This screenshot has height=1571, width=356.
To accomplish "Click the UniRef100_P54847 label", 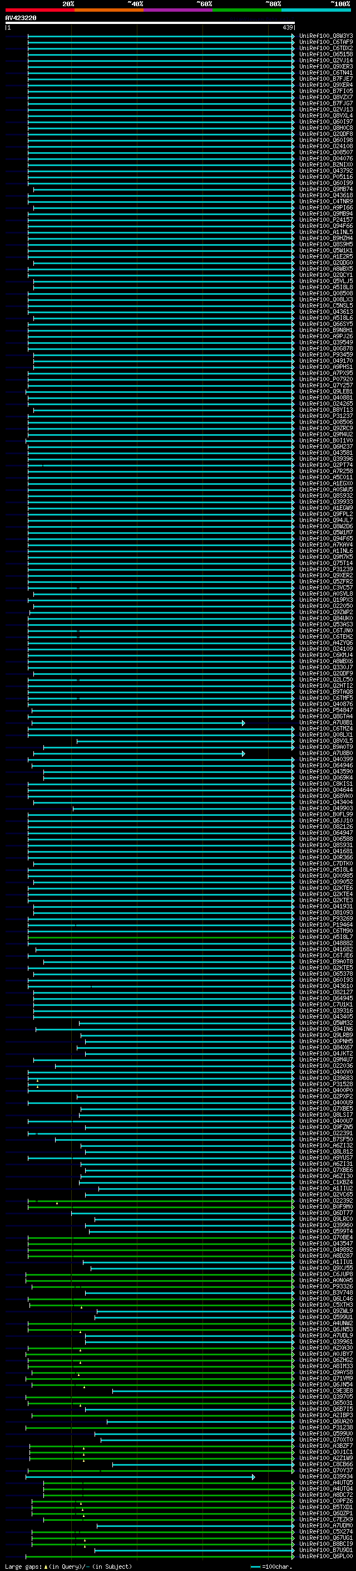I will point(326,710).
